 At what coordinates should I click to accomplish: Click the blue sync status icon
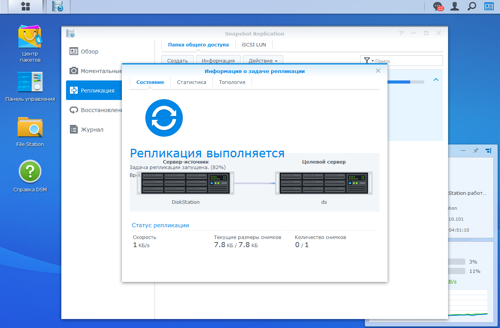pyautogui.click(x=164, y=118)
